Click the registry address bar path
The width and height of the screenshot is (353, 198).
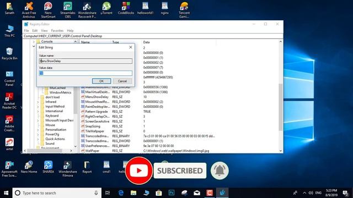pos(153,36)
